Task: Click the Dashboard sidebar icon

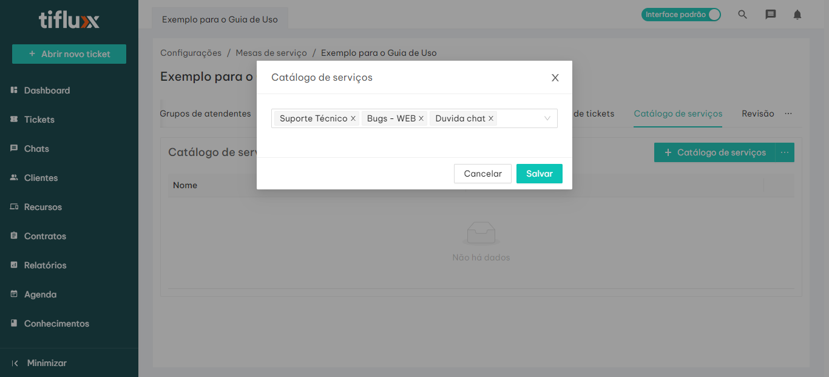Action: [x=14, y=90]
